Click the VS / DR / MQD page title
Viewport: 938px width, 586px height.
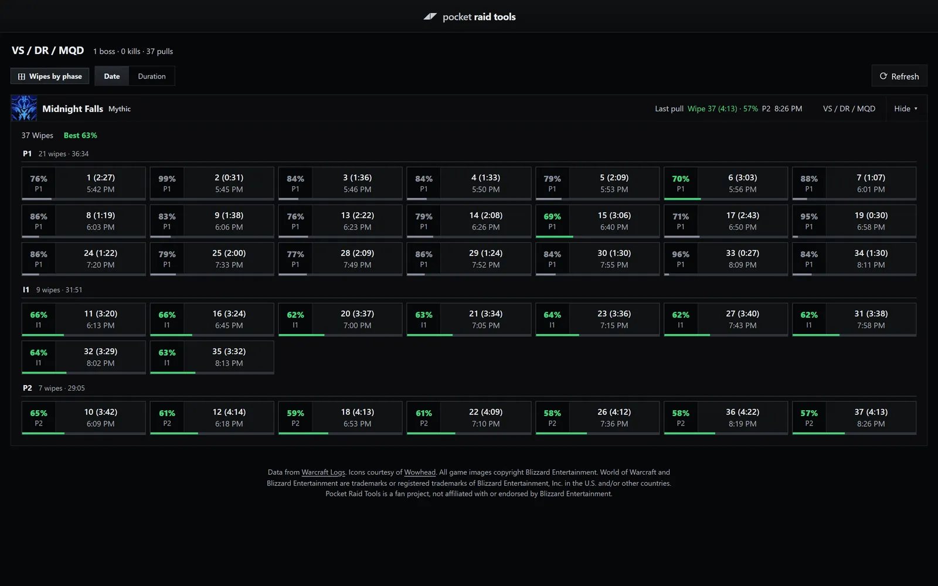[x=48, y=50]
